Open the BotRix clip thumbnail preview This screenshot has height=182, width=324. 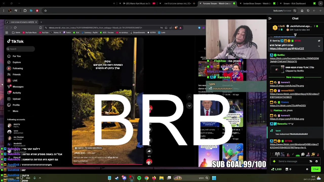[277, 69]
